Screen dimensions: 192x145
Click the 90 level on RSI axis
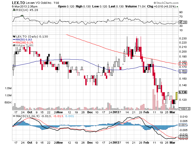tap(181, 12)
